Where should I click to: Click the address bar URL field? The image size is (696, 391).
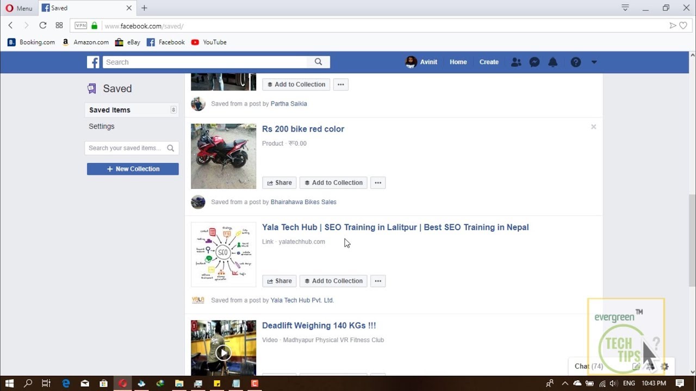tap(381, 26)
